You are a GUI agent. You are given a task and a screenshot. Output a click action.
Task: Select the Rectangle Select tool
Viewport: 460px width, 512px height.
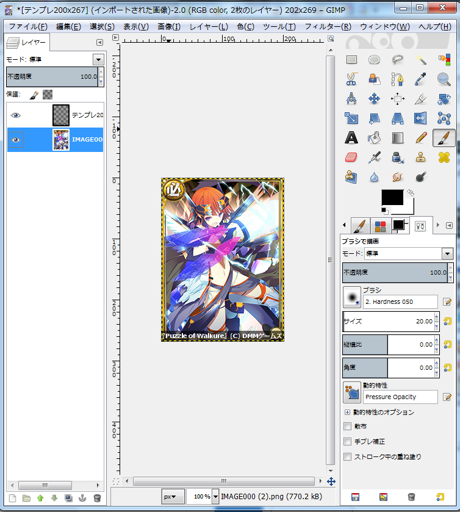[x=351, y=59]
